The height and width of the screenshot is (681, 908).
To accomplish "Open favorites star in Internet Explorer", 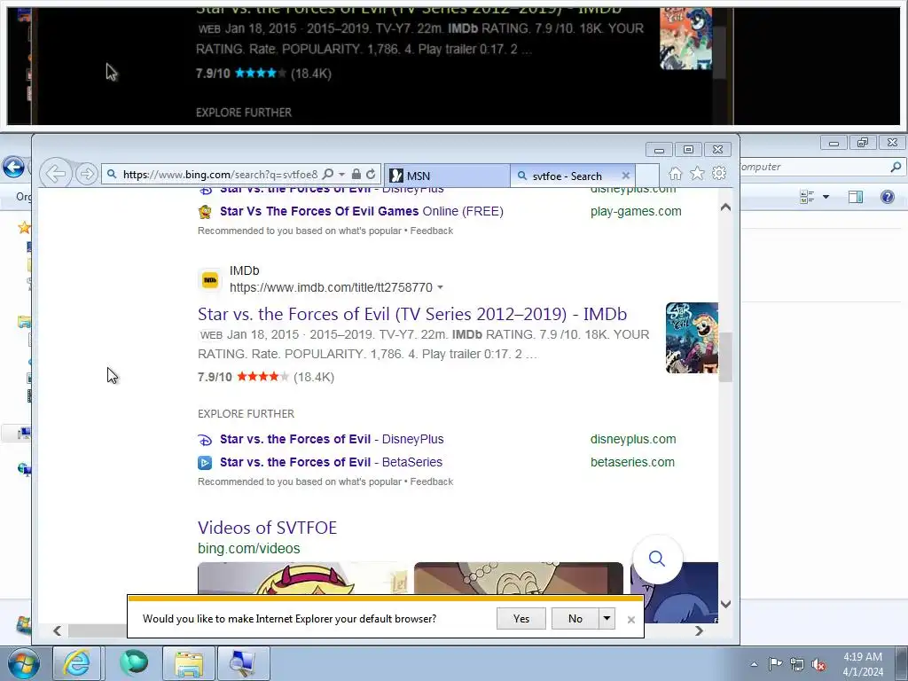I will (697, 173).
